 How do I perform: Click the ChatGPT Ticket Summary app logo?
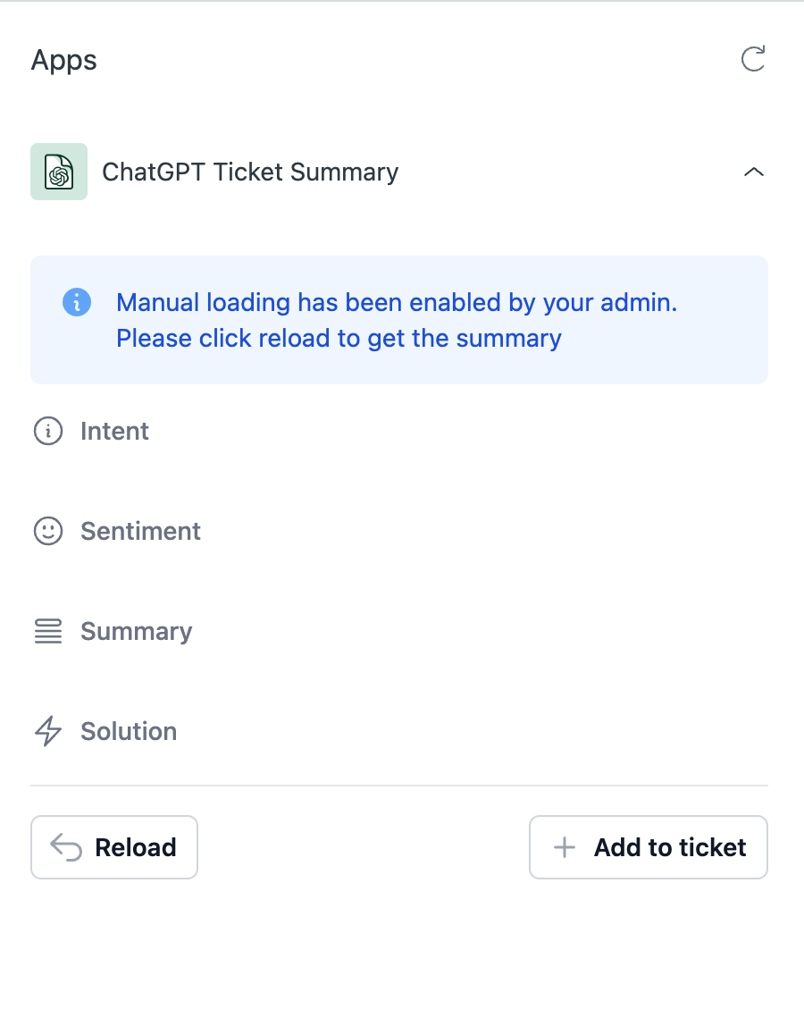[59, 172]
